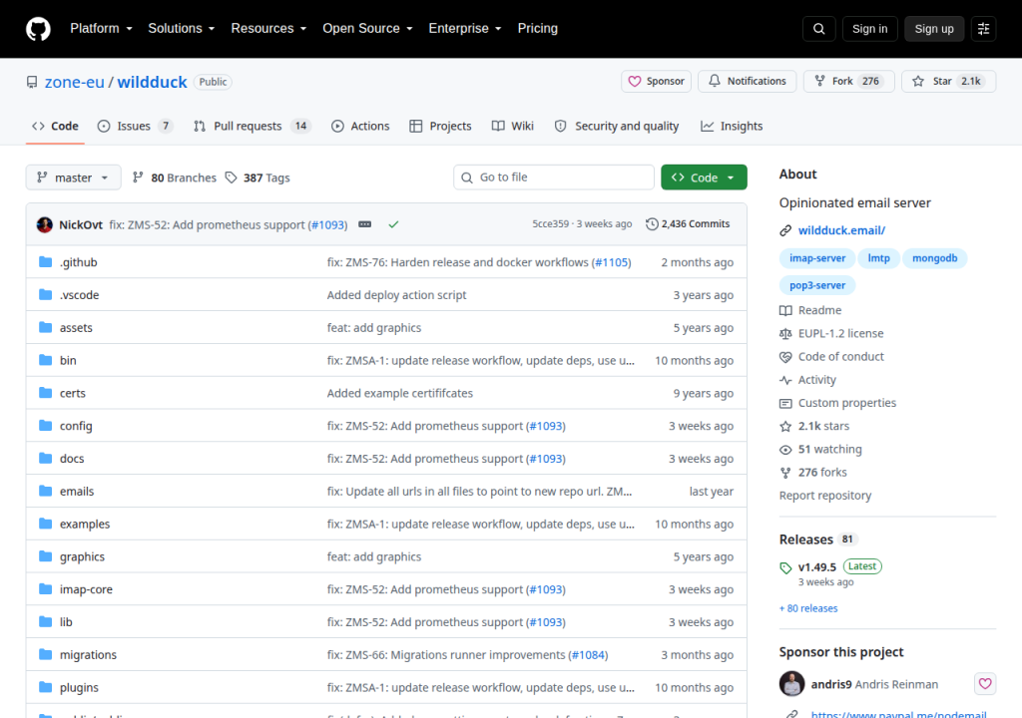Switch to the Issues tab

click(135, 126)
